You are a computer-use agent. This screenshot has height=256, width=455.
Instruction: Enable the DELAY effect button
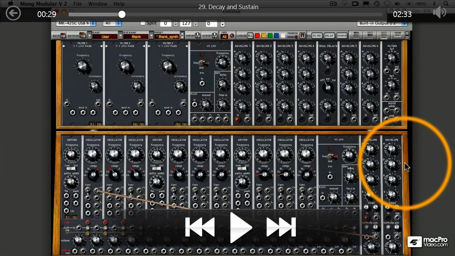pos(329,35)
